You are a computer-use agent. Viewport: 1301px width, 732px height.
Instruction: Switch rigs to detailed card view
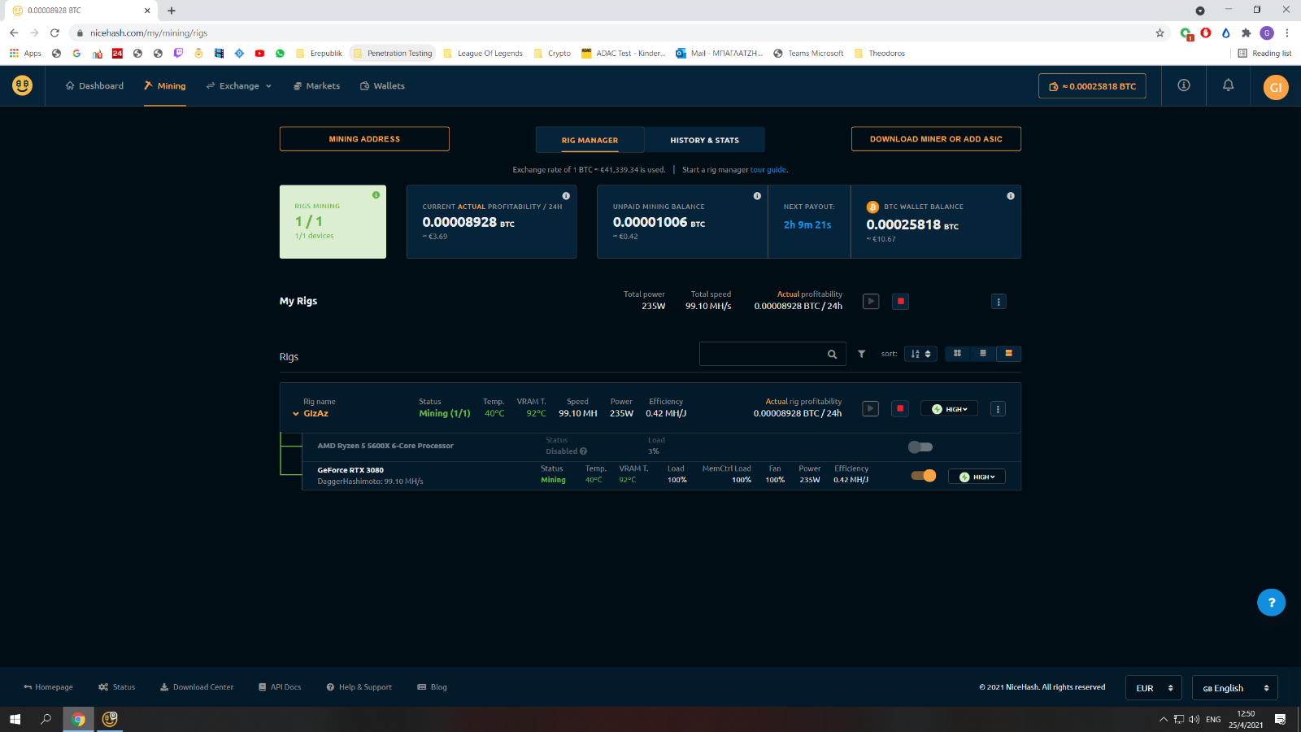click(1008, 354)
